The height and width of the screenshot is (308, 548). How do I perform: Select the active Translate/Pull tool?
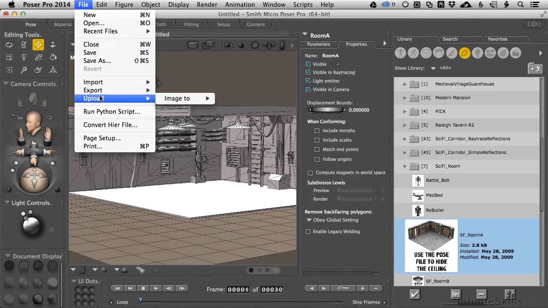coord(38,44)
